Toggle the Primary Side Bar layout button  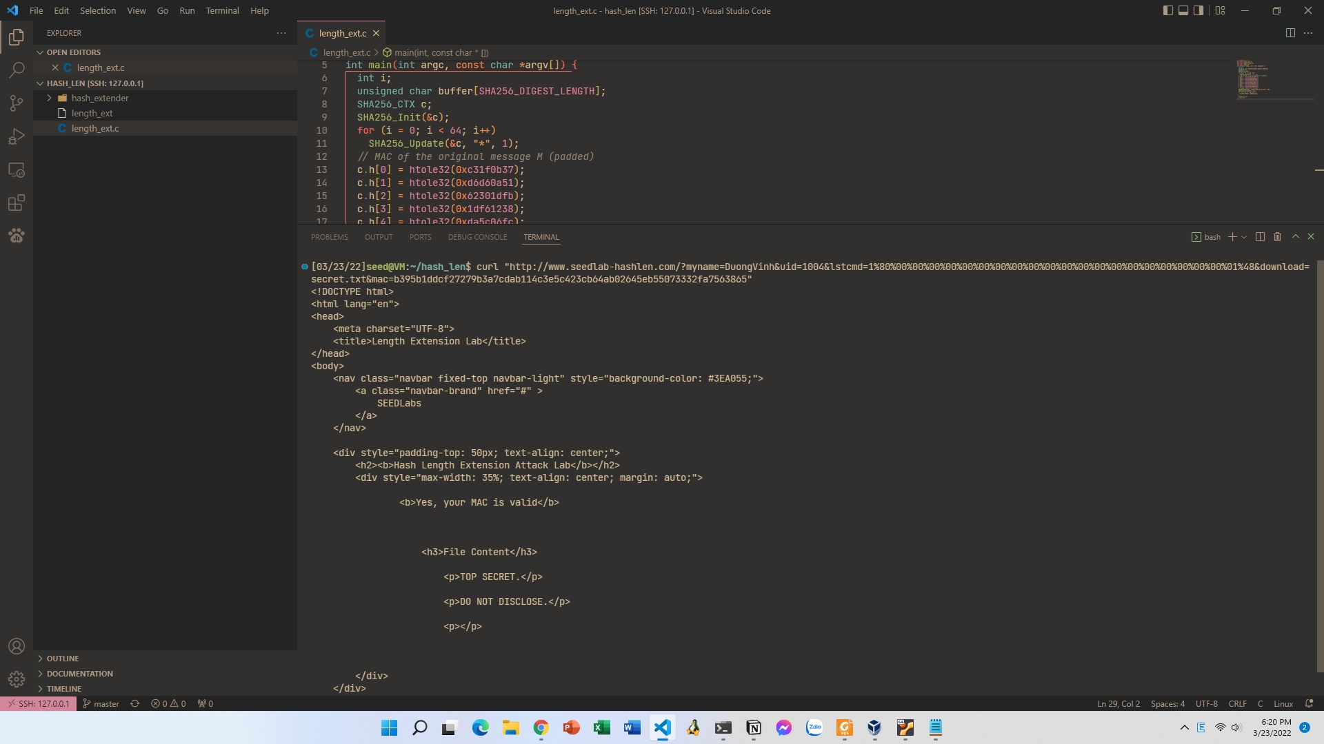point(1167,10)
